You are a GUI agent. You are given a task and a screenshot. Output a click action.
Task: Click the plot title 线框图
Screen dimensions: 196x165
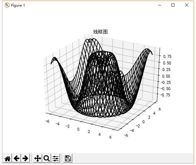point(100,32)
